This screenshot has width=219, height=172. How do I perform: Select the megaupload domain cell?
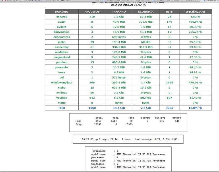tap(62, 57)
